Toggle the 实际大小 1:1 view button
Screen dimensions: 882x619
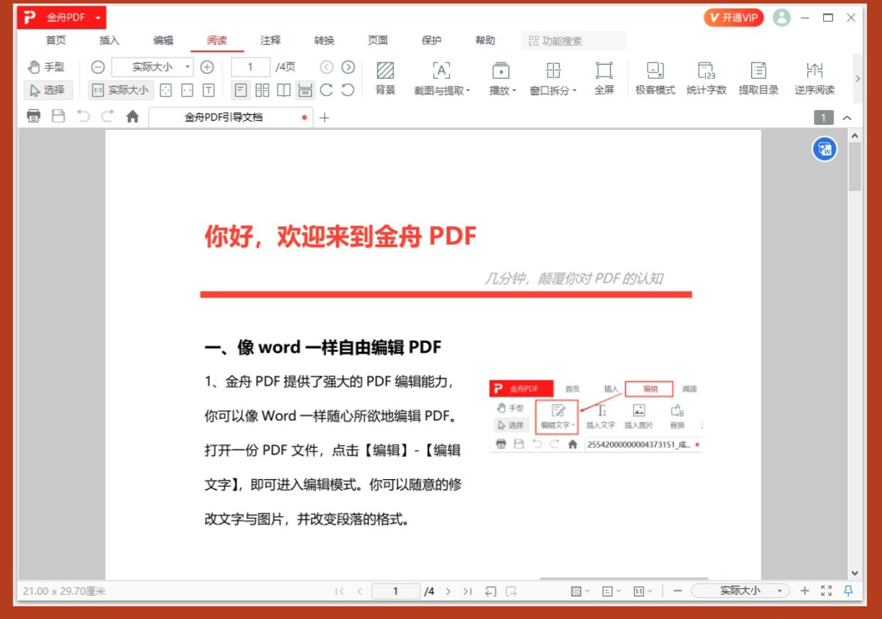pyautogui.click(x=121, y=90)
